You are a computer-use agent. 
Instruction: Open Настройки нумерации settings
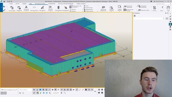coord(142,6)
